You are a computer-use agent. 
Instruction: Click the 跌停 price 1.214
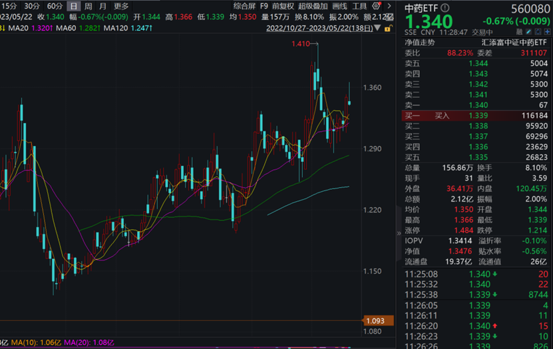pyautogui.click(x=537, y=230)
